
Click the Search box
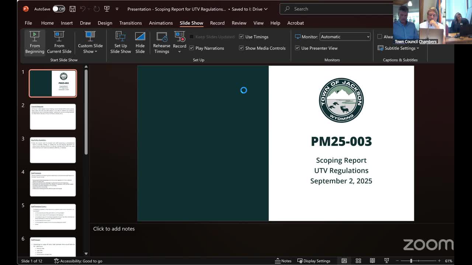[336, 9]
